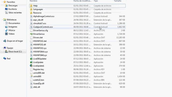Select the DriverGenius.cfg file name
Screen dimensions: 172x97
pos(41,30)
